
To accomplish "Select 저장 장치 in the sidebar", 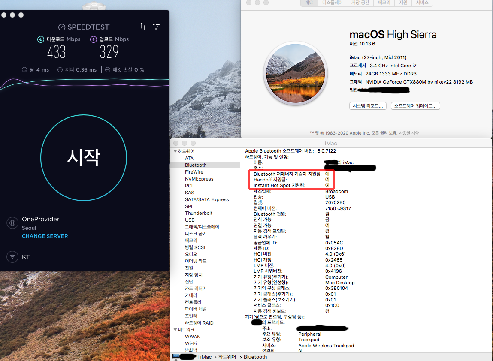I will click(x=194, y=274).
